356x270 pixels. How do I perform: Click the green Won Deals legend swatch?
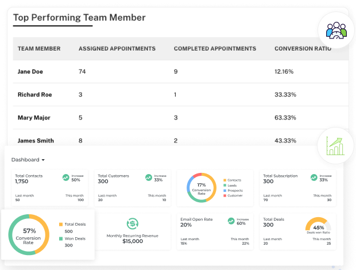tap(61, 238)
